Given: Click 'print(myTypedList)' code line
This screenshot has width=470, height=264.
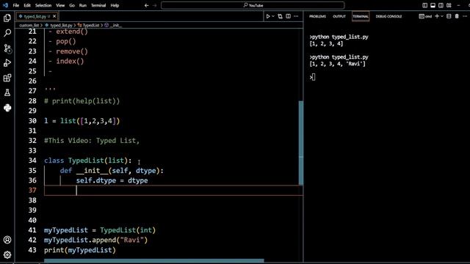Looking at the screenshot, I should click(x=80, y=250).
